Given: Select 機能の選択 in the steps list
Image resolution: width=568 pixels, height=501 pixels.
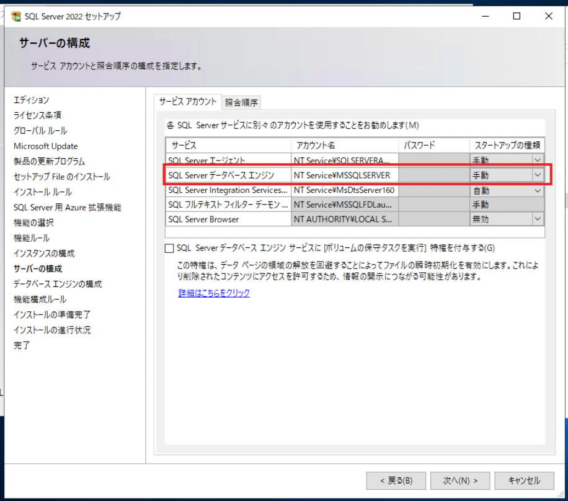Looking at the screenshot, I should (x=33, y=223).
